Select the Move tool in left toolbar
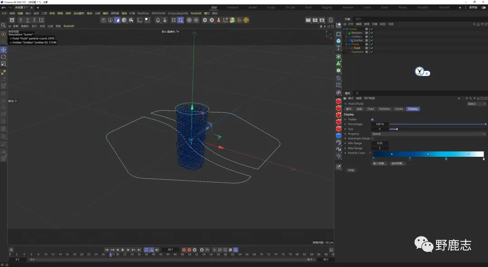The image size is (488, 267). 4,50
